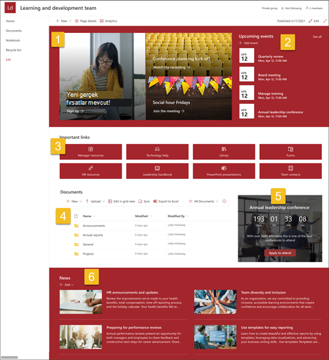Click the Annual reports folder icon
The image size is (329, 360).
click(76, 235)
